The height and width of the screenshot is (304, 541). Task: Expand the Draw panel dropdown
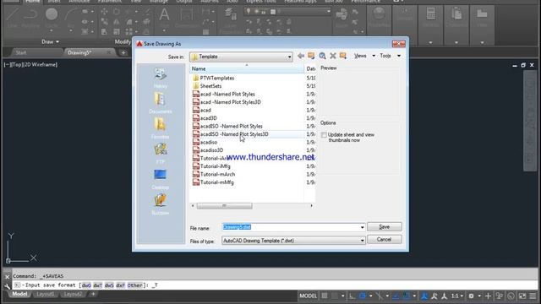(x=51, y=41)
